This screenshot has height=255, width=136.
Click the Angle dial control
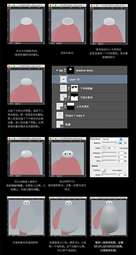point(104,148)
